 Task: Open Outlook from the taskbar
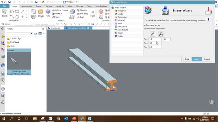[x=66, y=119]
